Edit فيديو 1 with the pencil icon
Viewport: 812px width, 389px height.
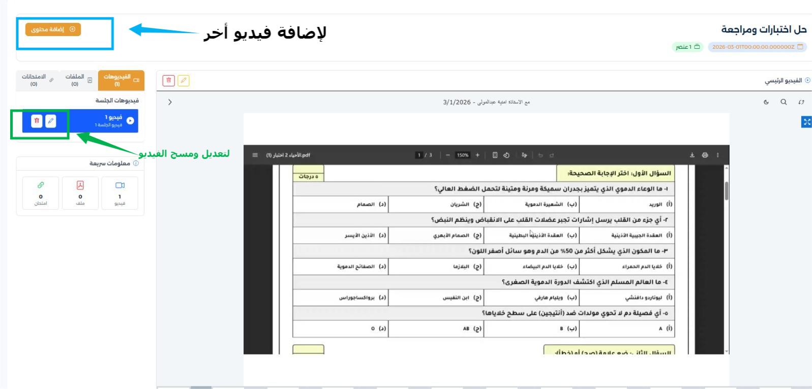click(x=51, y=121)
